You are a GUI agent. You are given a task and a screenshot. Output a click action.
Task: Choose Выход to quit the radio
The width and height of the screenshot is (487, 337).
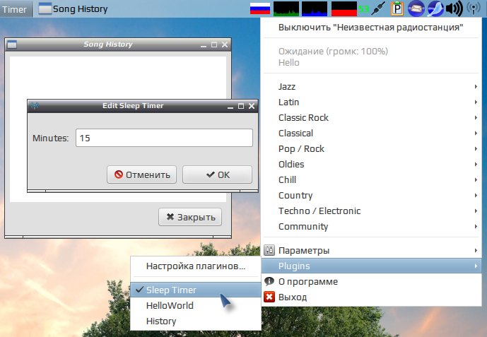click(x=371, y=297)
